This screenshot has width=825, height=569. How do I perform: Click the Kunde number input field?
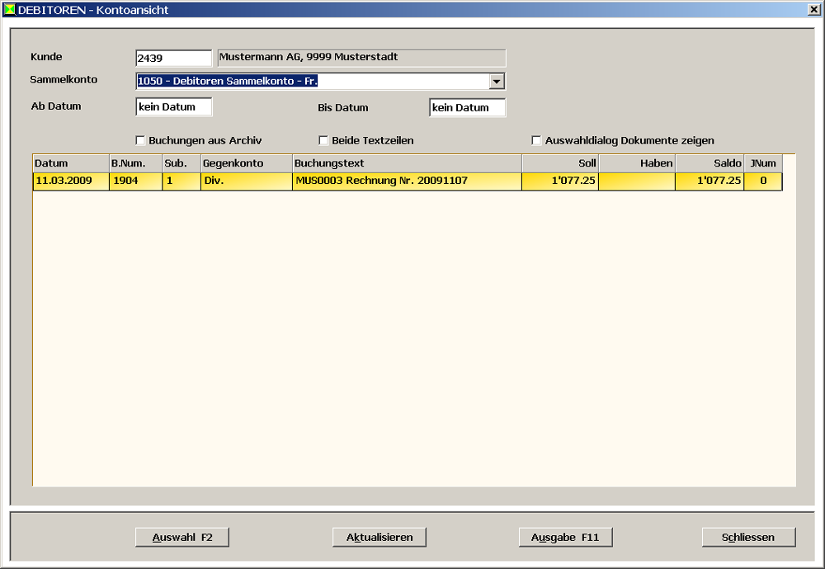pyautogui.click(x=173, y=59)
